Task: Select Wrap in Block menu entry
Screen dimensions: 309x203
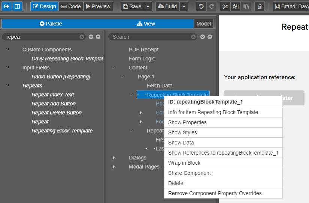Action: click(x=184, y=163)
